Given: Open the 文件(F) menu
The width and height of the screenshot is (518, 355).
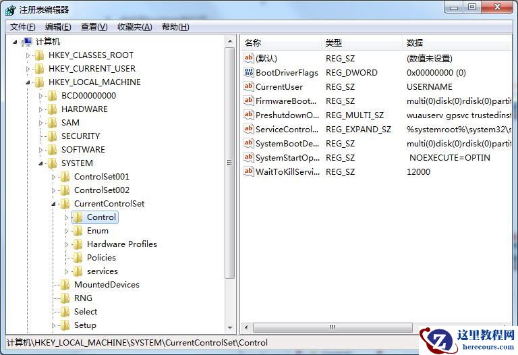Looking at the screenshot, I should (x=22, y=27).
